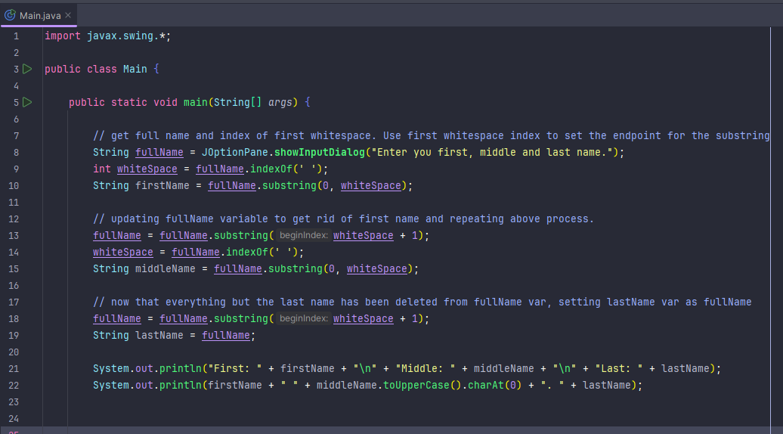Click the whiteSpace assignment on line 14
This screenshot has width=783, height=434.
(x=123, y=253)
